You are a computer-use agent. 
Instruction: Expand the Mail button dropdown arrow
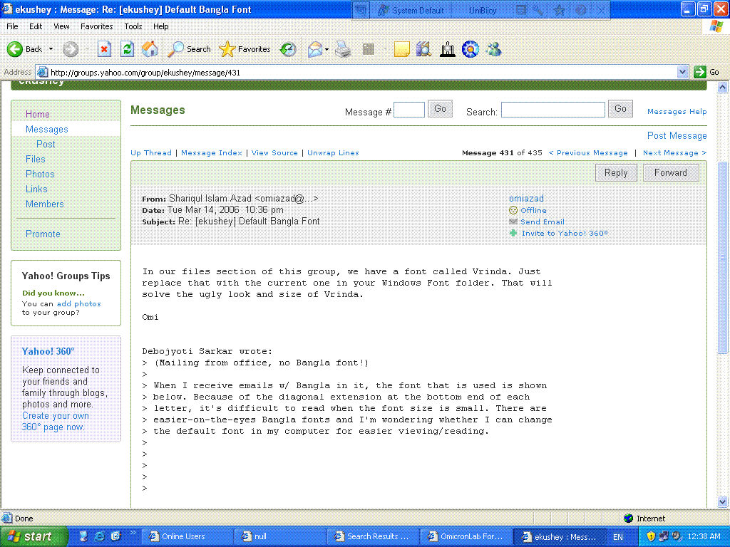click(327, 49)
